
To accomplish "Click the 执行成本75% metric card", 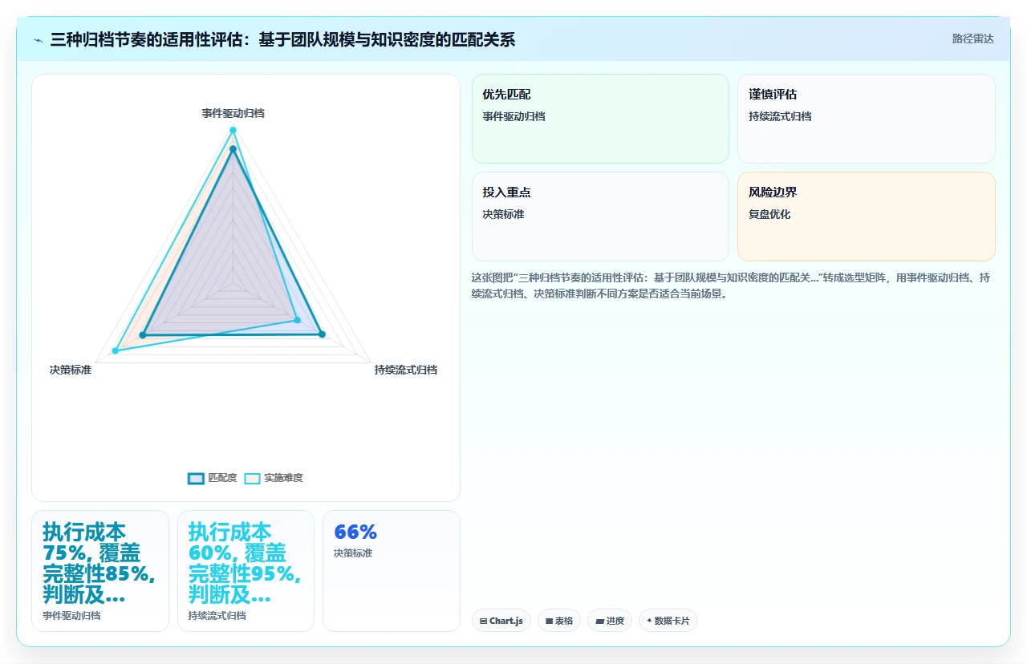I will (100, 571).
